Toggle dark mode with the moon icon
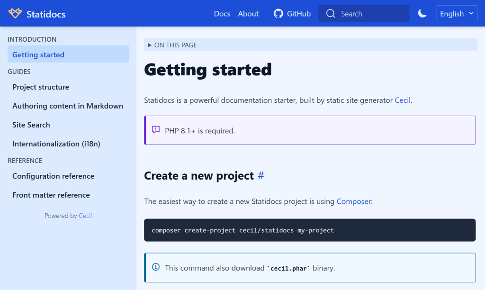485x290 pixels. coord(422,13)
